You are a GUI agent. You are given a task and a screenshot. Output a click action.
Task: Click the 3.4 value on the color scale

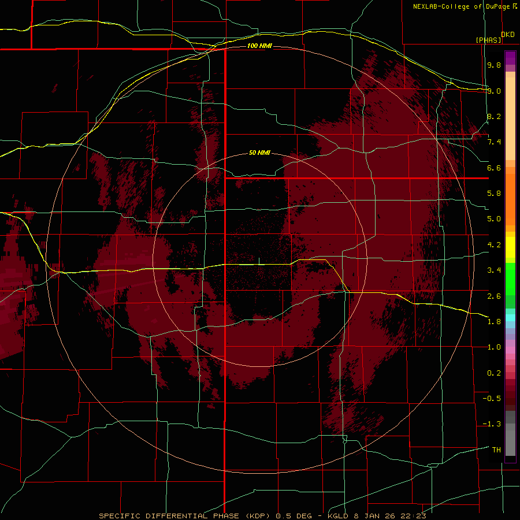[494, 270]
